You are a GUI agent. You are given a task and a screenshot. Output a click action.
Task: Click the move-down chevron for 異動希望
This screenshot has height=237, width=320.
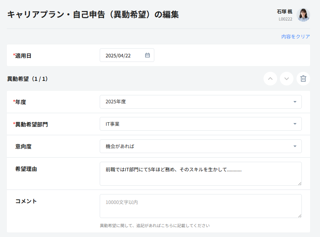(287, 79)
